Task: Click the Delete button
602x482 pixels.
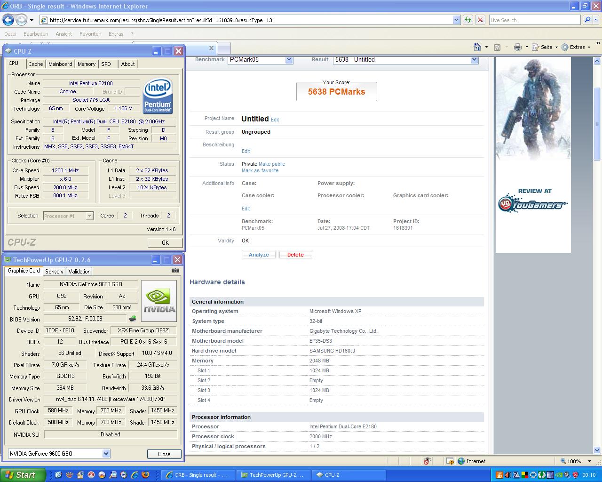Action: click(x=295, y=255)
